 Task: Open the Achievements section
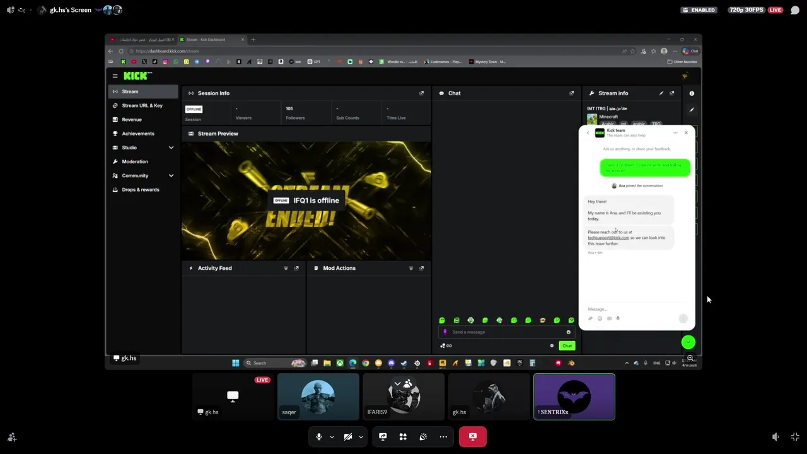[144, 133]
